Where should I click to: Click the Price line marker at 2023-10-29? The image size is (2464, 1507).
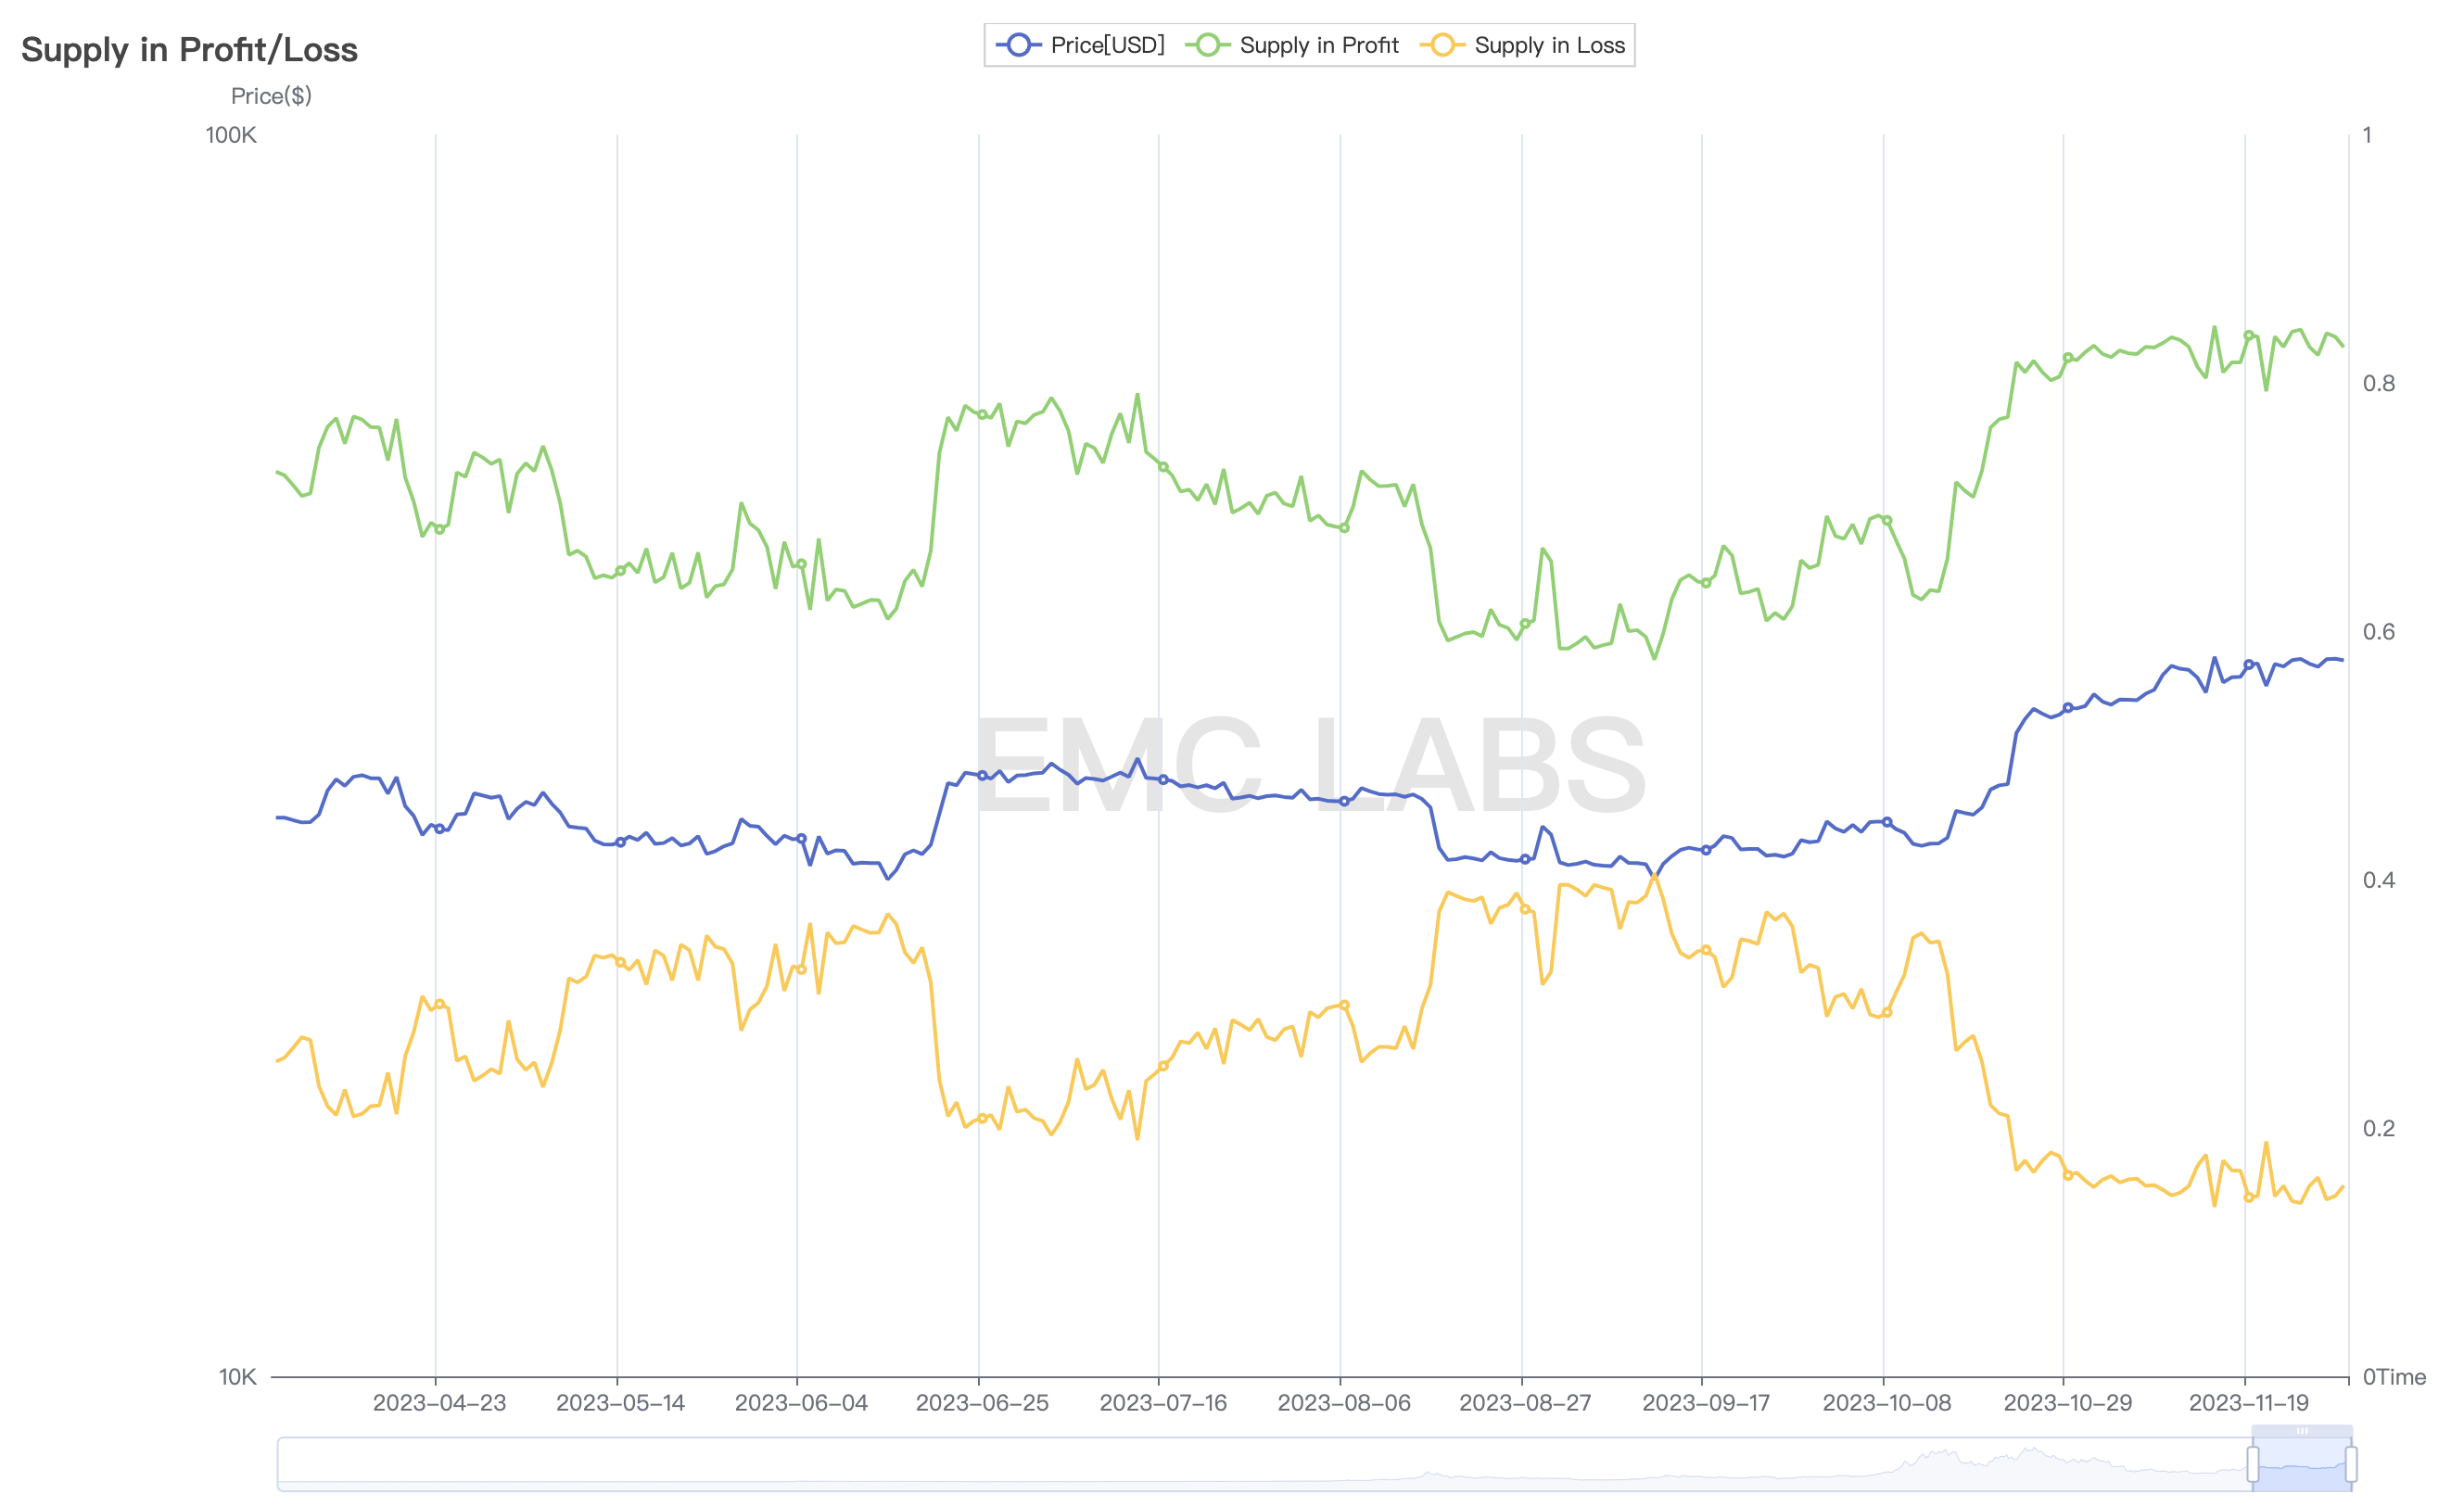2068,708
